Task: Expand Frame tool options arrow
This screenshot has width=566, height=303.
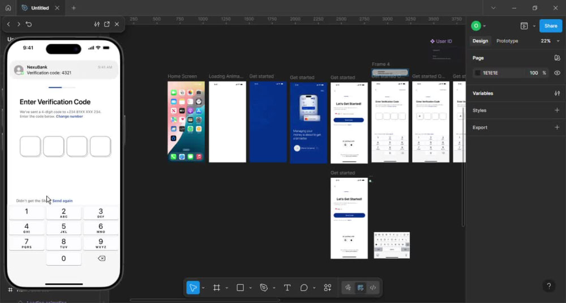Action: 227,288
